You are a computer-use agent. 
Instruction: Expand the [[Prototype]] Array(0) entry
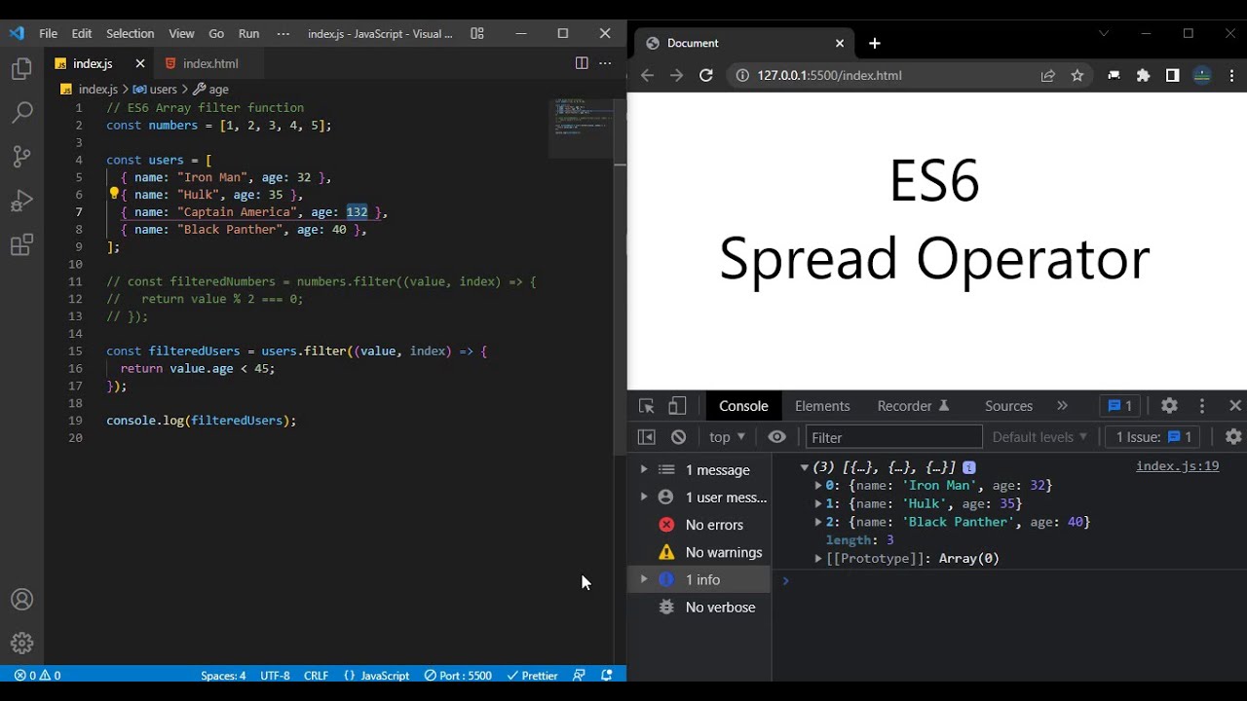(x=818, y=559)
